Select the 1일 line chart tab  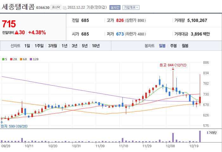pos(27,46)
